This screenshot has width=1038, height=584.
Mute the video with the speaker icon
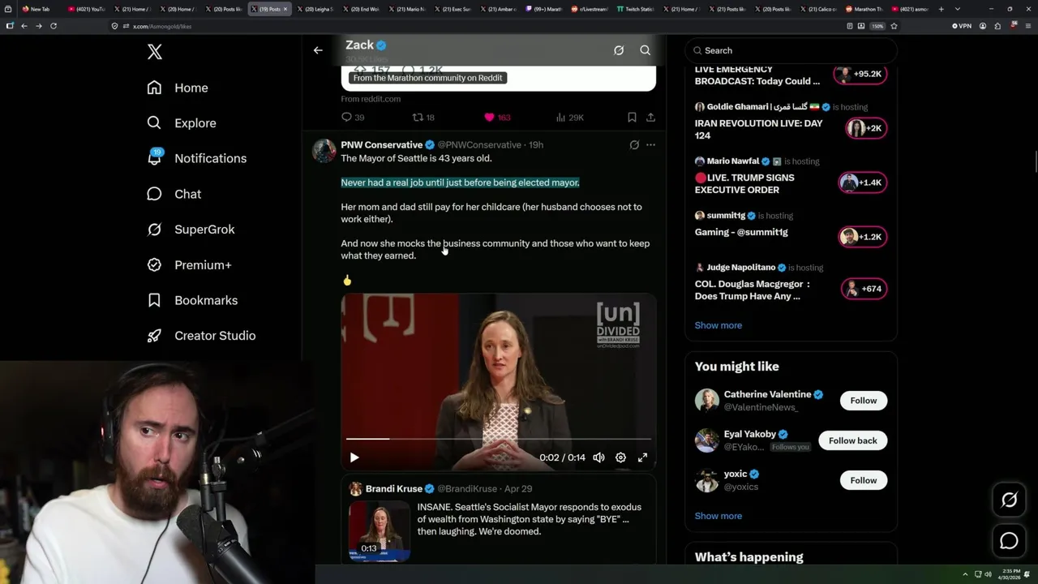598,457
